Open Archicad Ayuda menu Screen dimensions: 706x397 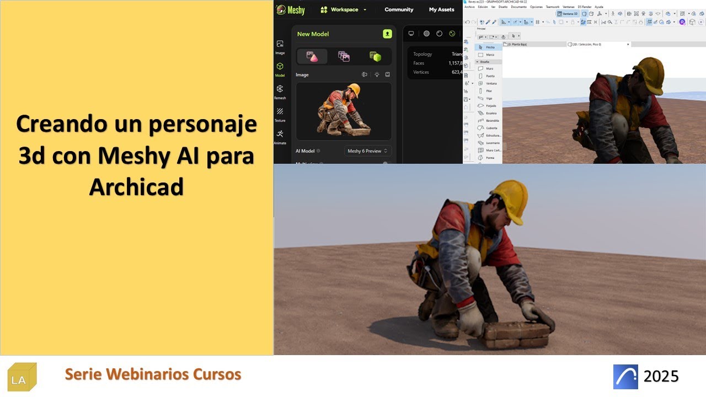pyautogui.click(x=599, y=7)
